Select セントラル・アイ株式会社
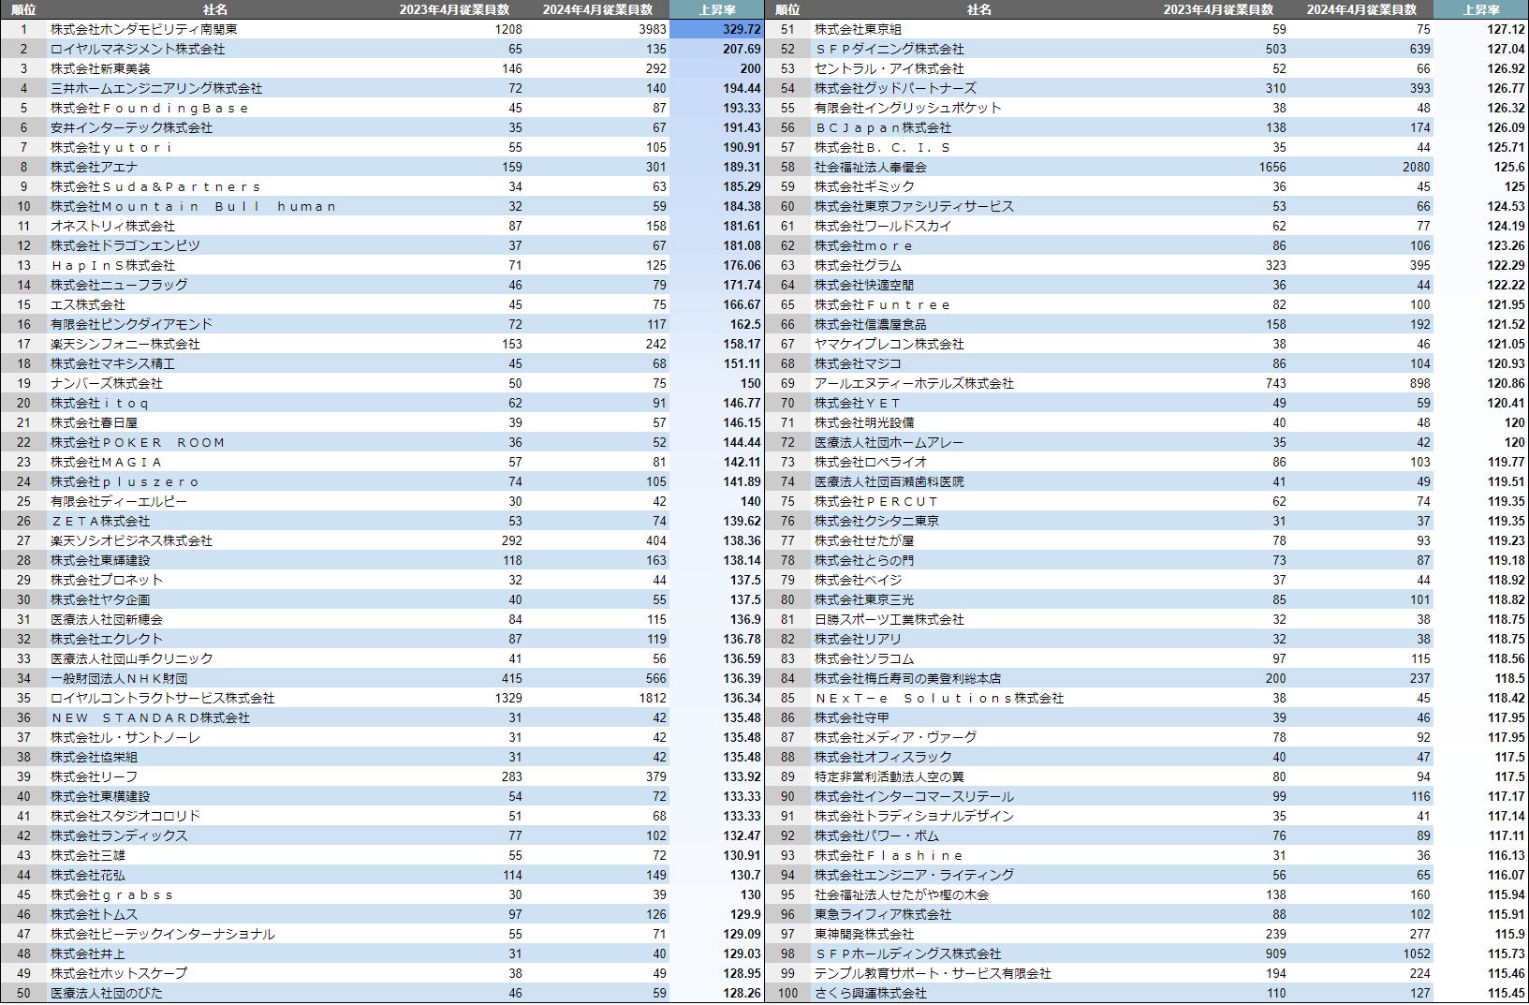This screenshot has width=1529, height=1005. pos(889,68)
